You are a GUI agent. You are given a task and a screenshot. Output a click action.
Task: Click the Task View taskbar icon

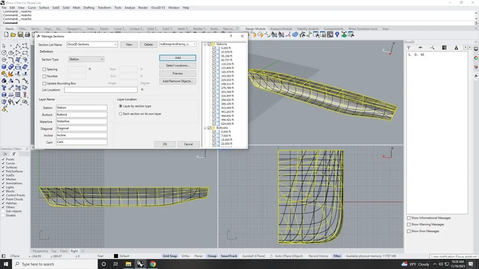pyautogui.click(x=116, y=264)
